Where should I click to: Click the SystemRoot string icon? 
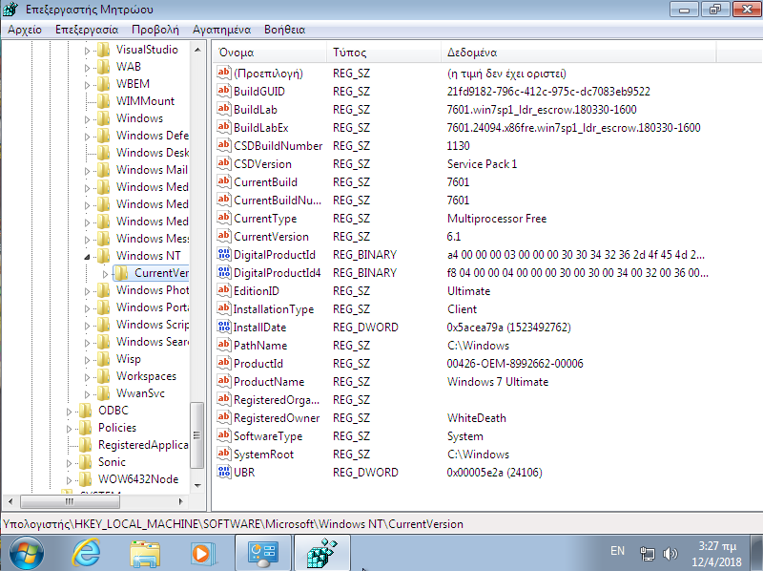(x=224, y=454)
